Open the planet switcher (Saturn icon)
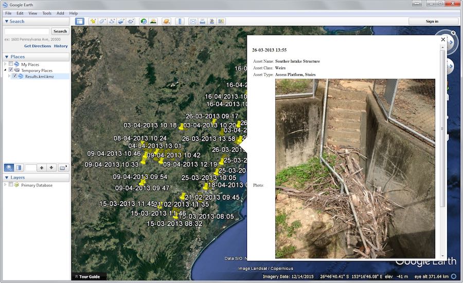The height and width of the screenshot is (283, 463). (167, 21)
